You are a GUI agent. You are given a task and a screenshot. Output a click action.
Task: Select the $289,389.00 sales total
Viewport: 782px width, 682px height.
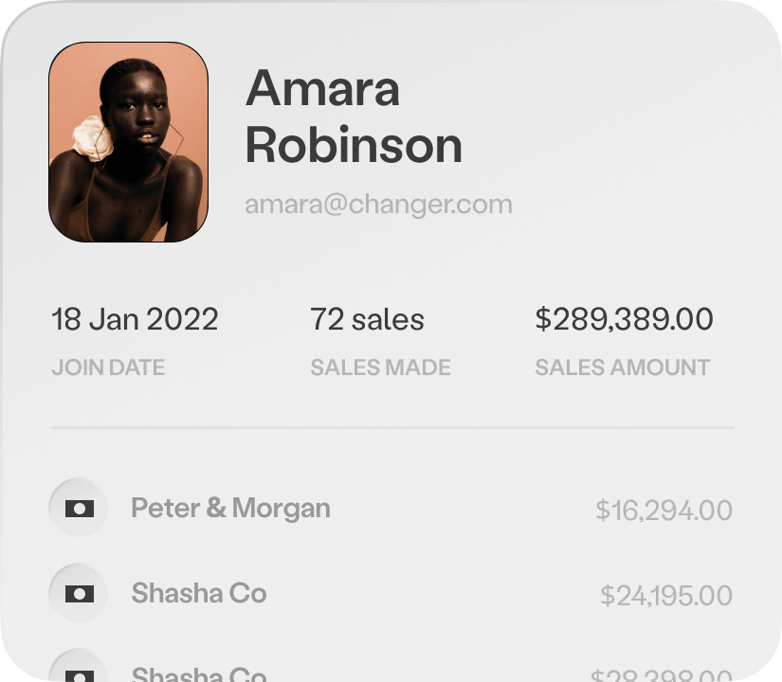[624, 319]
